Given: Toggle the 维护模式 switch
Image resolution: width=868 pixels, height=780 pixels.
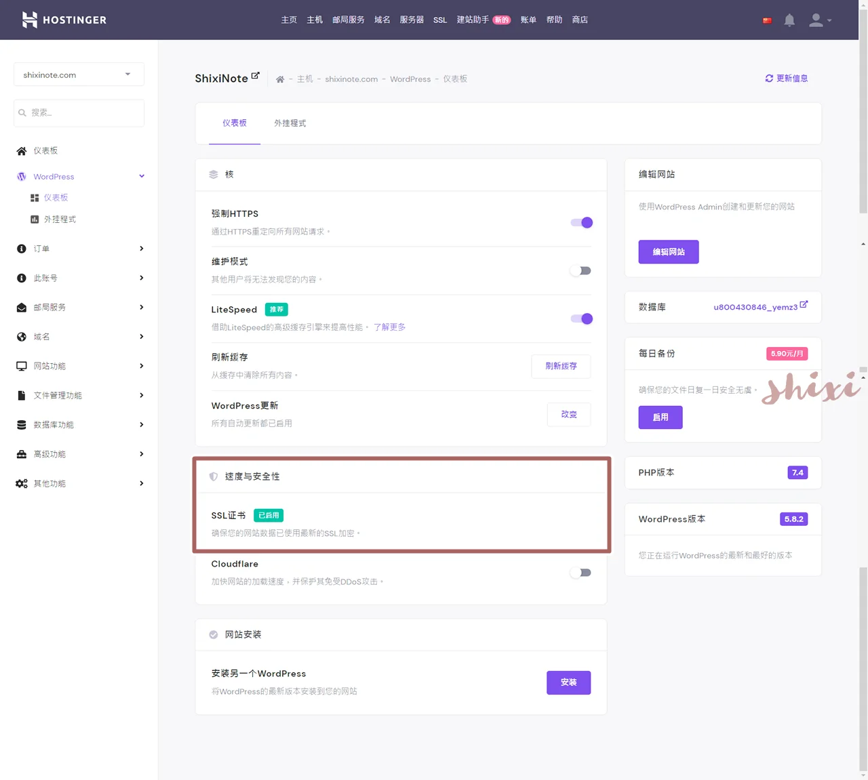Looking at the screenshot, I should [x=581, y=270].
